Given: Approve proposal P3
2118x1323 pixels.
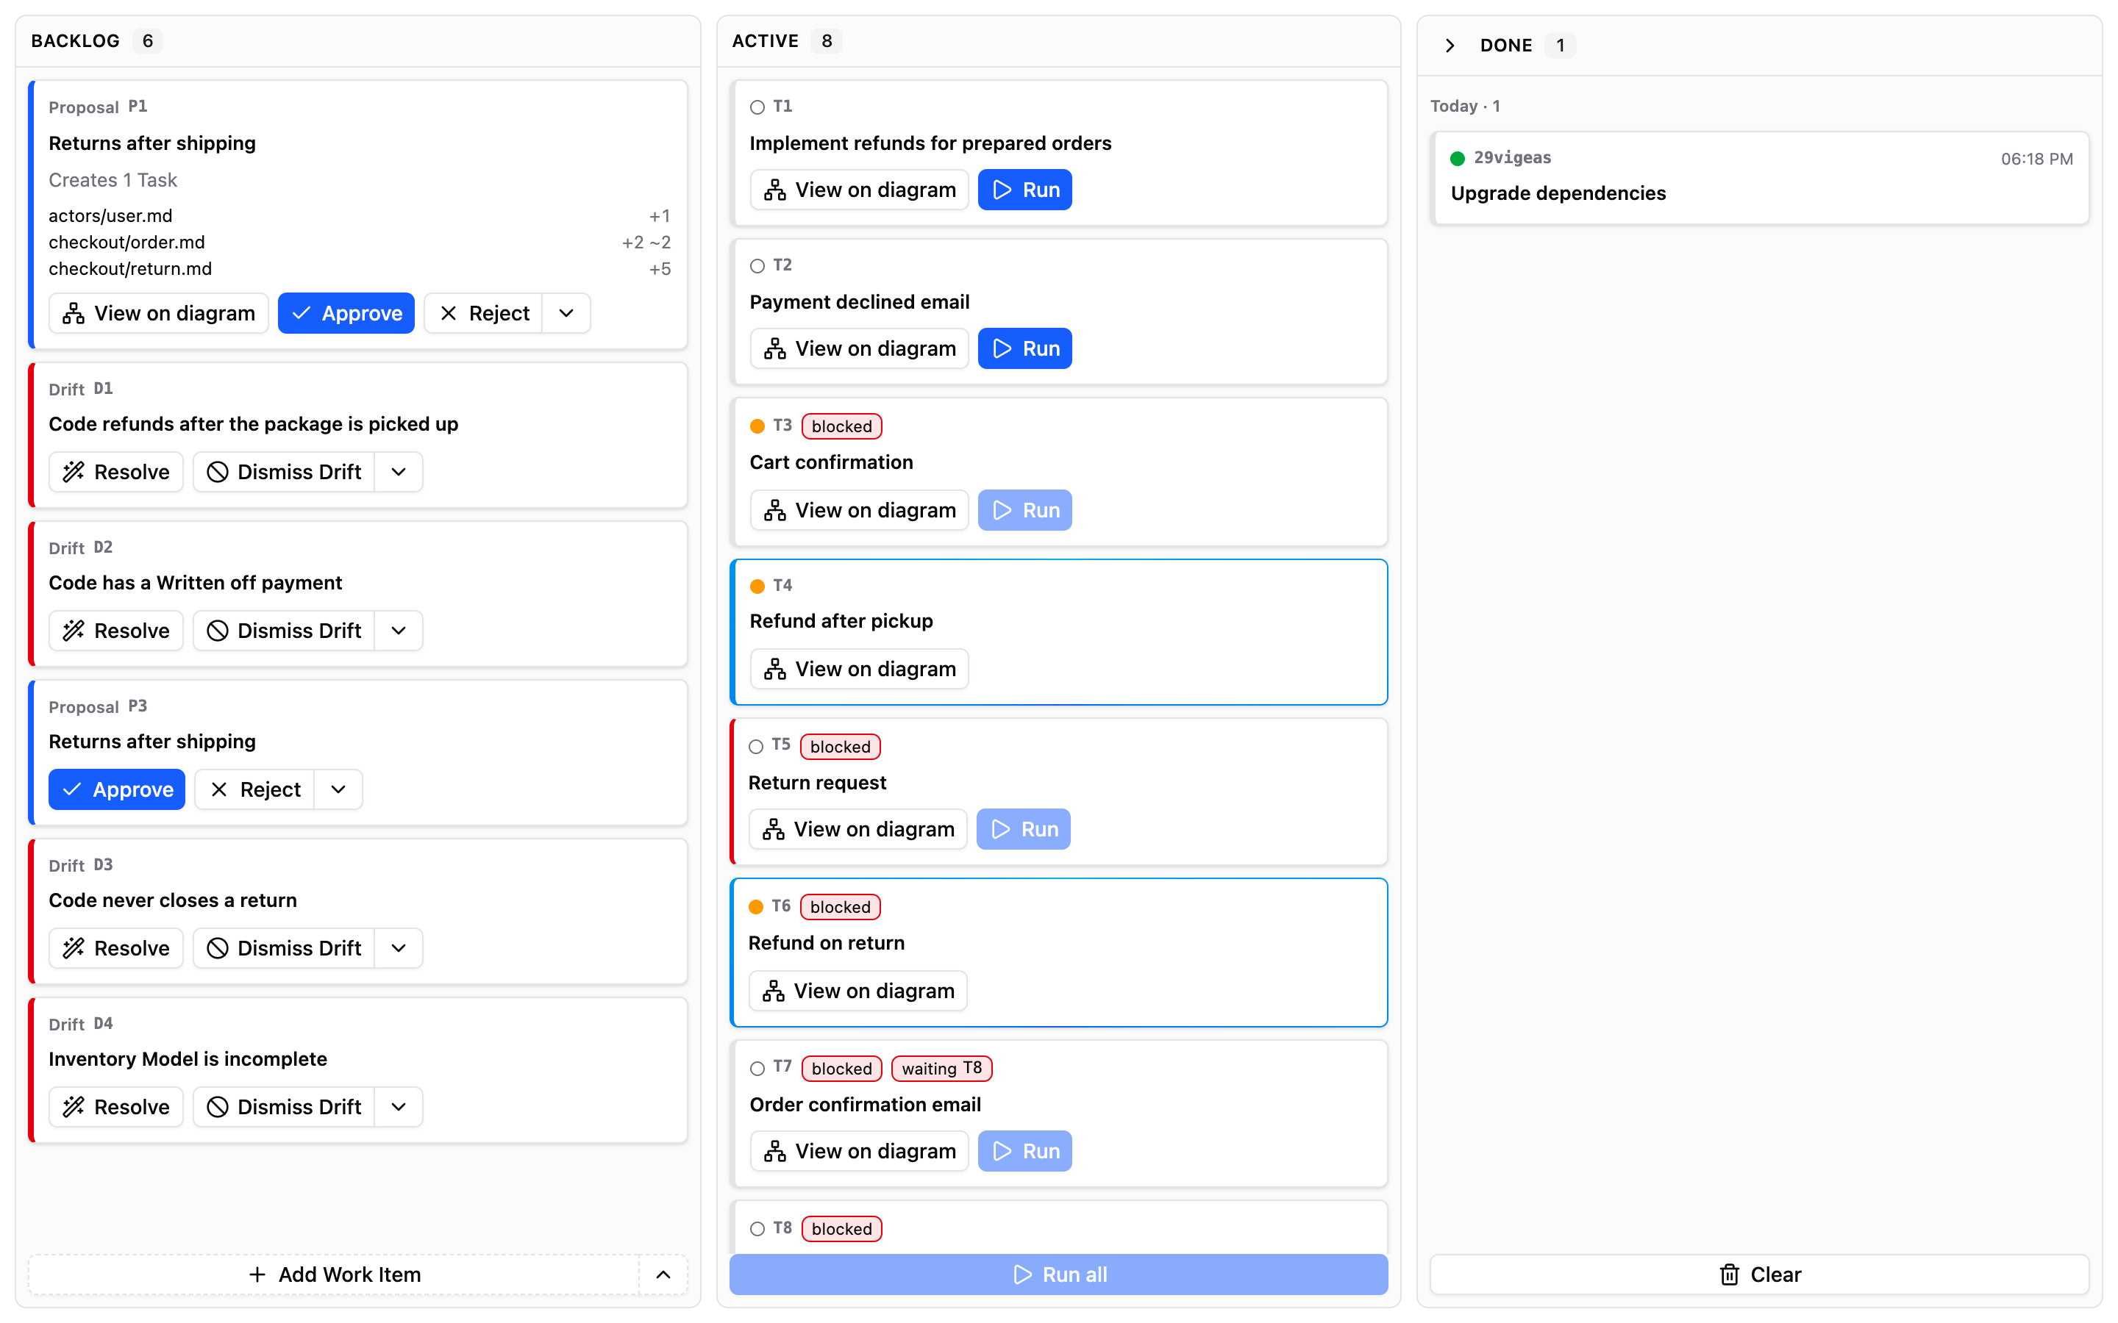Looking at the screenshot, I should pyautogui.click(x=116, y=789).
